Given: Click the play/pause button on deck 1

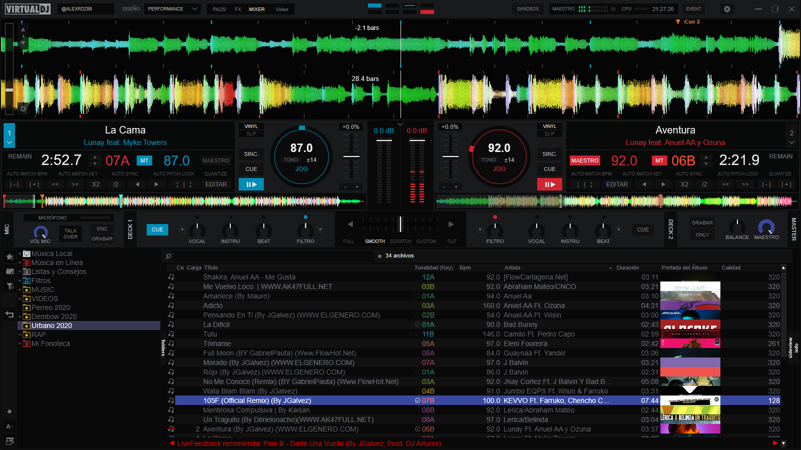Looking at the screenshot, I should [x=251, y=184].
